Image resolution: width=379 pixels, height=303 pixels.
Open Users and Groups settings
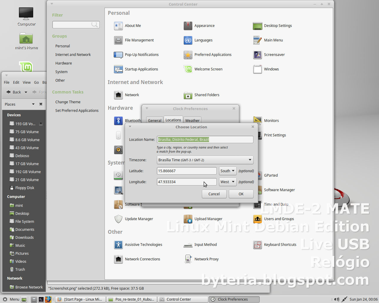coord(279,219)
